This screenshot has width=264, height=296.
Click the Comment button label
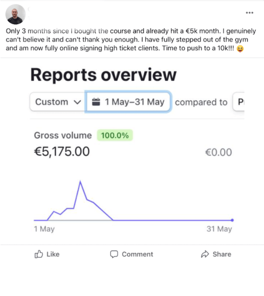137,254
